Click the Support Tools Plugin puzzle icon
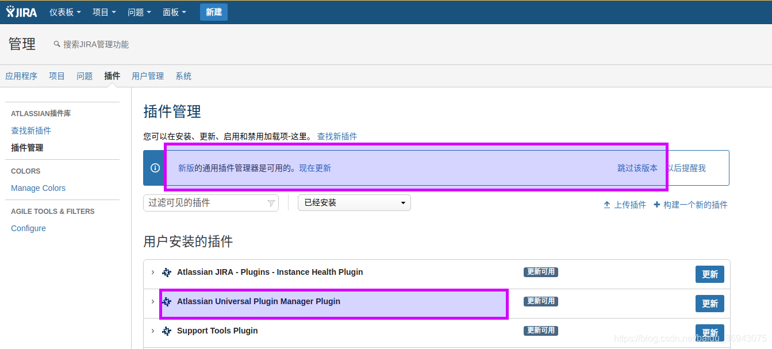Viewport: 772px width, 349px height. 167,331
